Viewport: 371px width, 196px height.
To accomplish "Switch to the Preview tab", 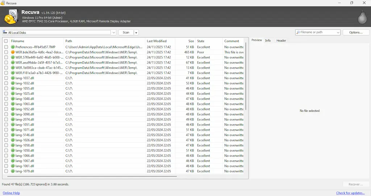I will [257, 40].
